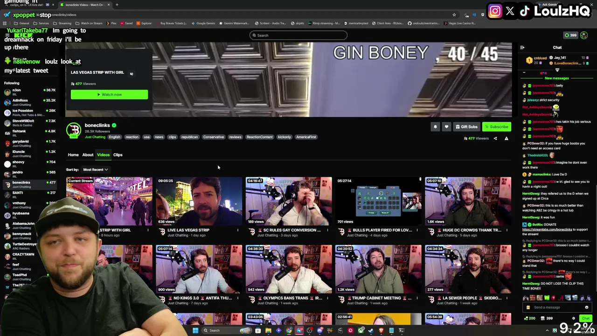
Task: Open Chrome from the taskbar
Action: [x=289, y=330]
